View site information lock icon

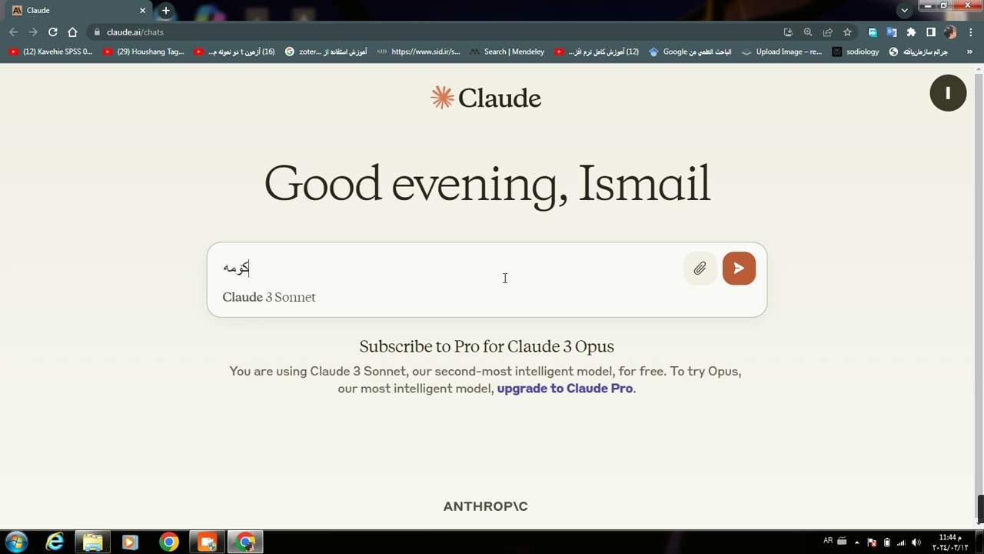pos(97,32)
